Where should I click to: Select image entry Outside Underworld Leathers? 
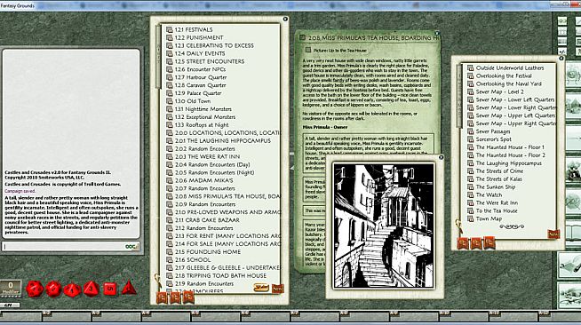click(x=510, y=68)
